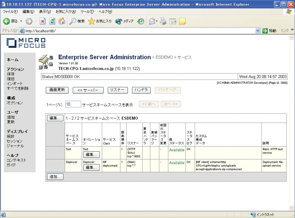Click the 移動 (Go) button
This screenshot has height=218, width=295.
pyautogui.click(x=270, y=31)
